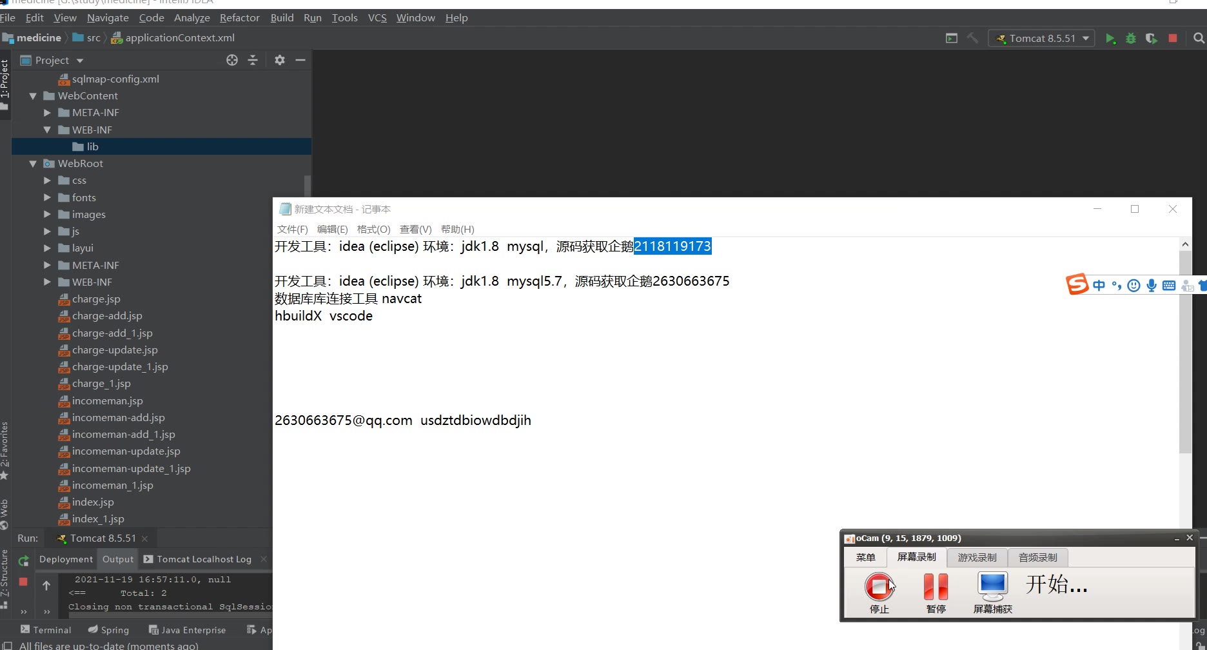This screenshot has width=1207, height=650.
Task: Toggle Sogou punctuation mode icon
Action: tap(1117, 285)
